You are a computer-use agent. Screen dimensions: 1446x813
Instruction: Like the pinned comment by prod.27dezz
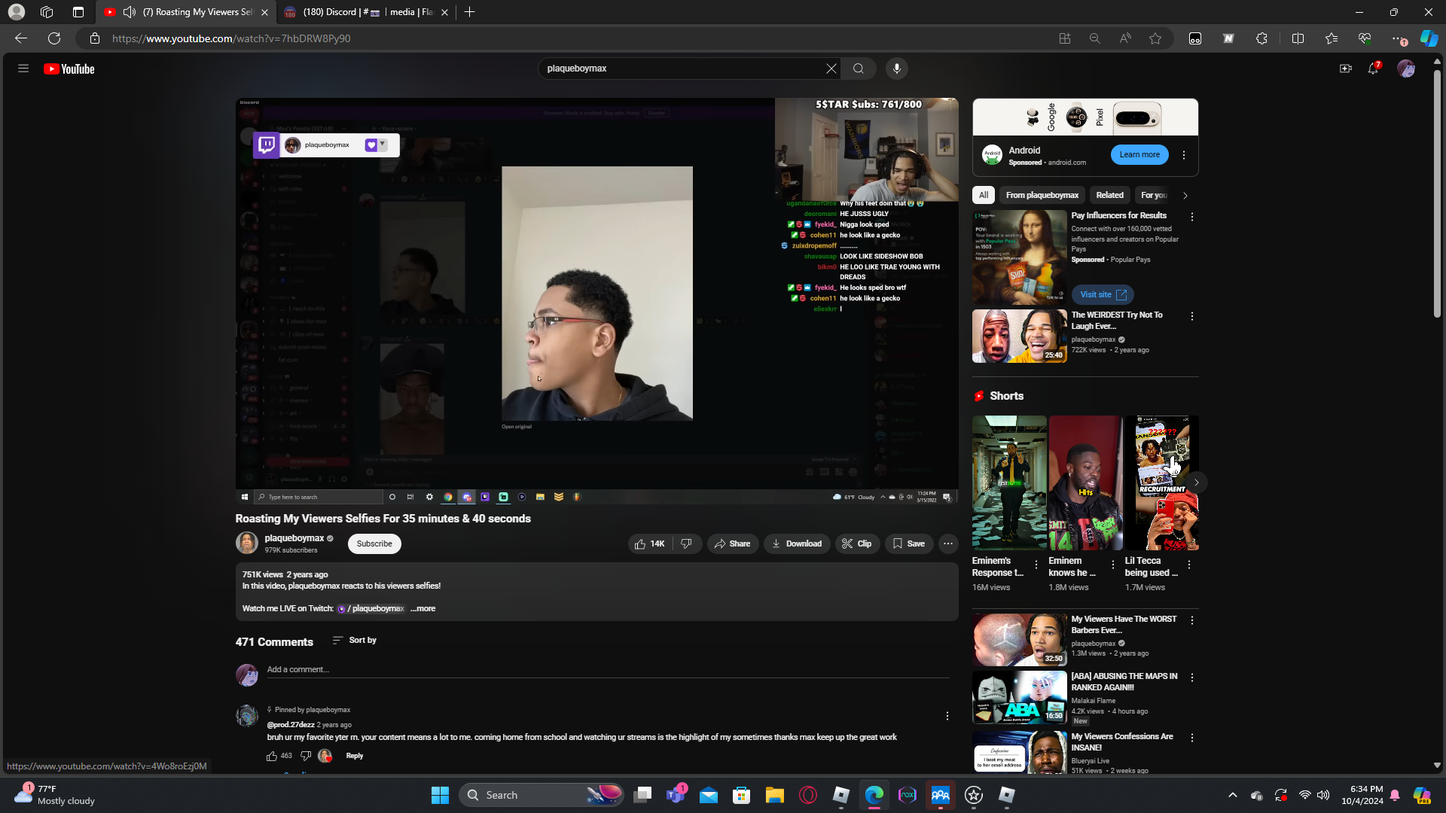271,756
